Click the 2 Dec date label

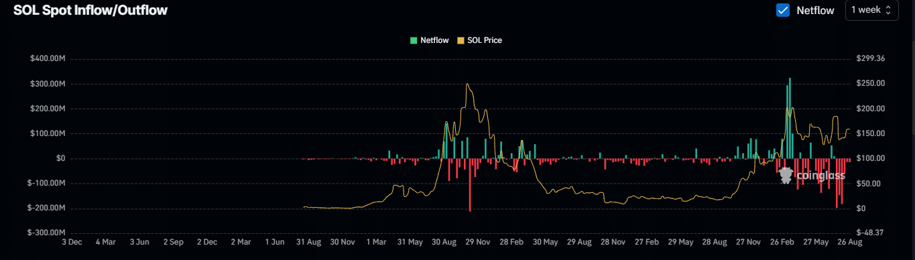[206, 243]
